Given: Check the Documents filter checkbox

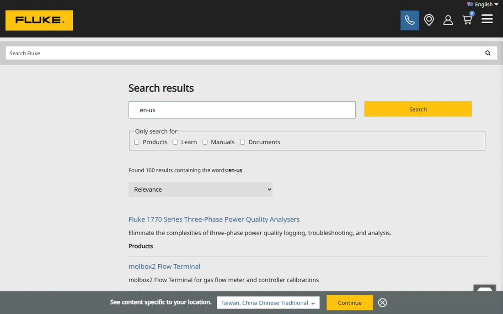Looking at the screenshot, I should pos(242,142).
